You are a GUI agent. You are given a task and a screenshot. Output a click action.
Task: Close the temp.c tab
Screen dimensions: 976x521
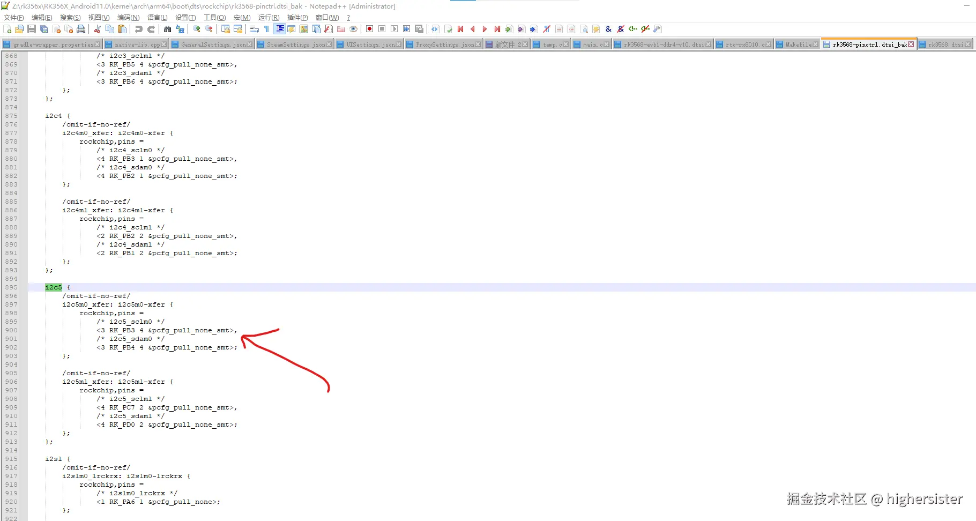tap(566, 44)
